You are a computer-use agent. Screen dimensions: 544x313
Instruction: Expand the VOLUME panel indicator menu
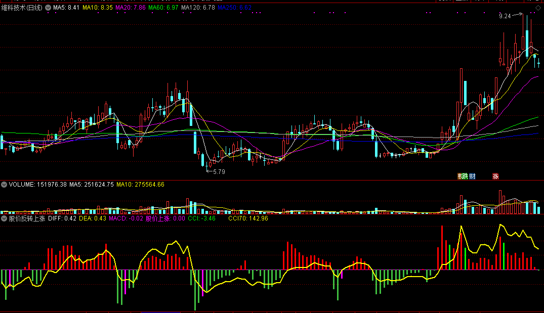click(x=4, y=185)
